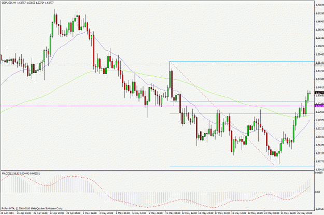Click the GBPUSD,H4 chart title label
This screenshot has height=215, width=324.
point(8,3)
